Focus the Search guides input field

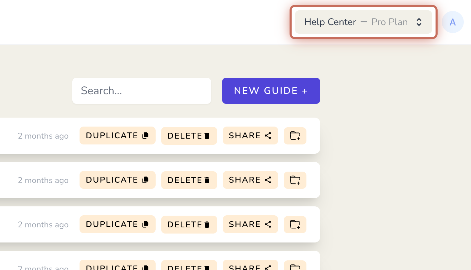click(142, 91)
